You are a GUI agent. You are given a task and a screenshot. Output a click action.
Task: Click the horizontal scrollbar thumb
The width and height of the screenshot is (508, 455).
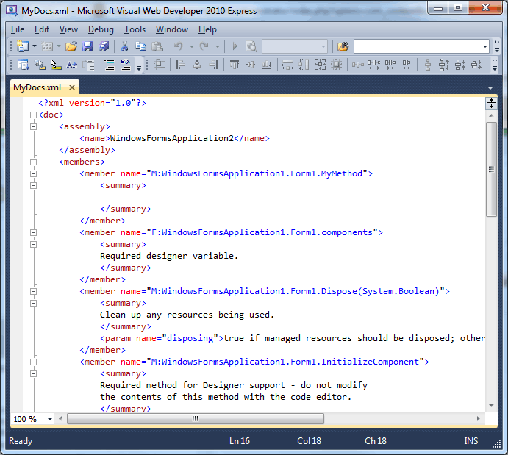[196, 418]
